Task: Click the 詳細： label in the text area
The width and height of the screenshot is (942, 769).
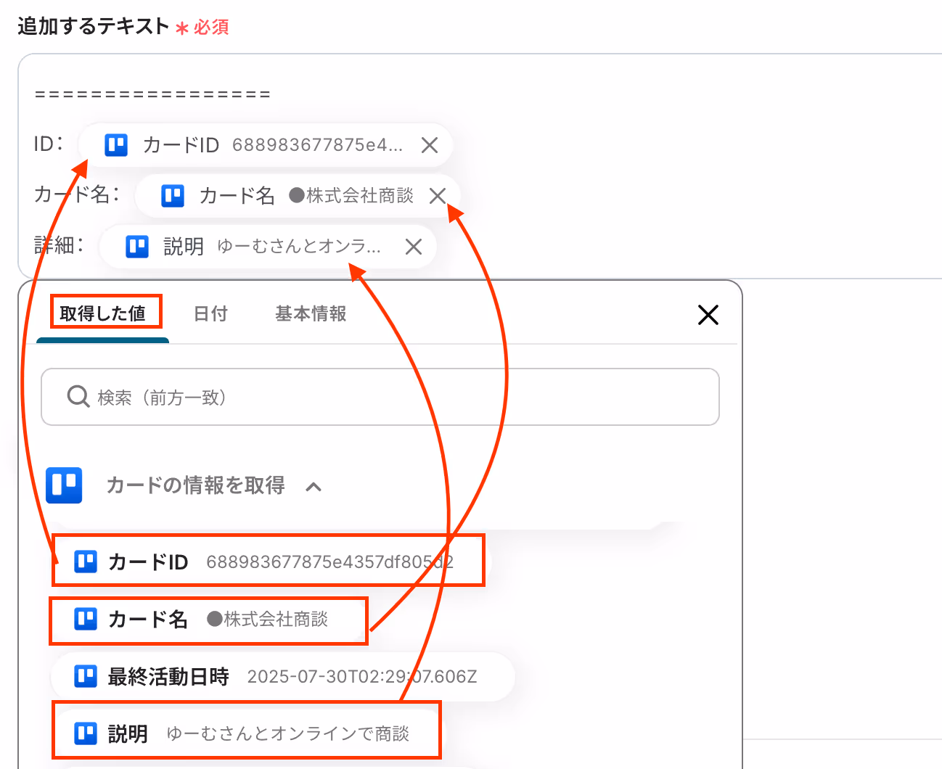Action: [59, 245]
